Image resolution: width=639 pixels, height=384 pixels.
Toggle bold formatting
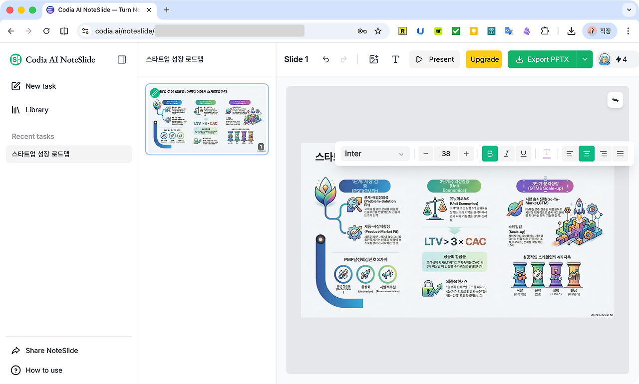490,154
